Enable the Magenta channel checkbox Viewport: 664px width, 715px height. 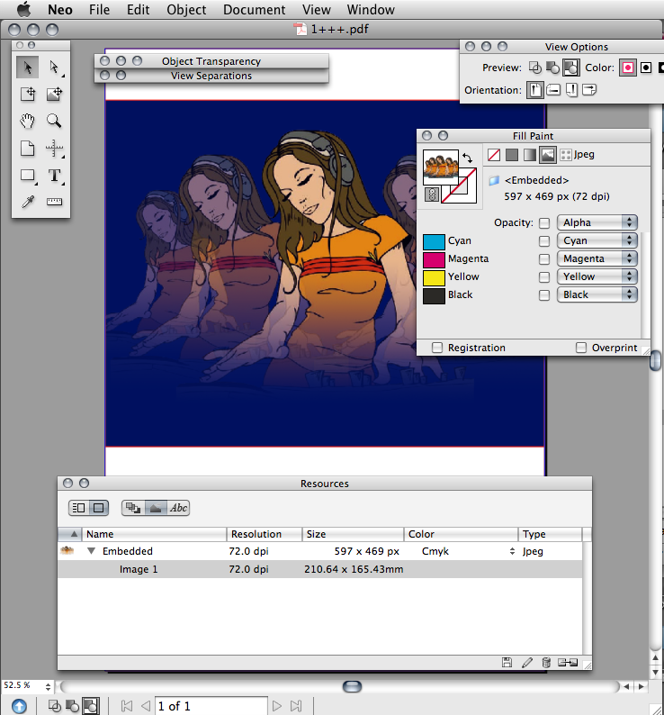click(x=544, y=259)
